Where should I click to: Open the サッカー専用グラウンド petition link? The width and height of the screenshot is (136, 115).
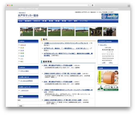(68, 54)
